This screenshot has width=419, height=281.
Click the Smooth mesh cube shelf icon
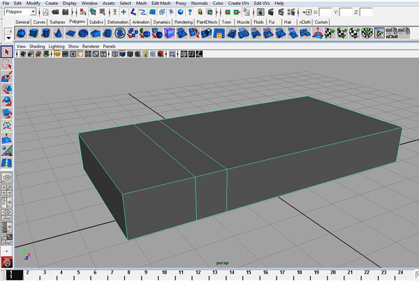pos(170,33)
